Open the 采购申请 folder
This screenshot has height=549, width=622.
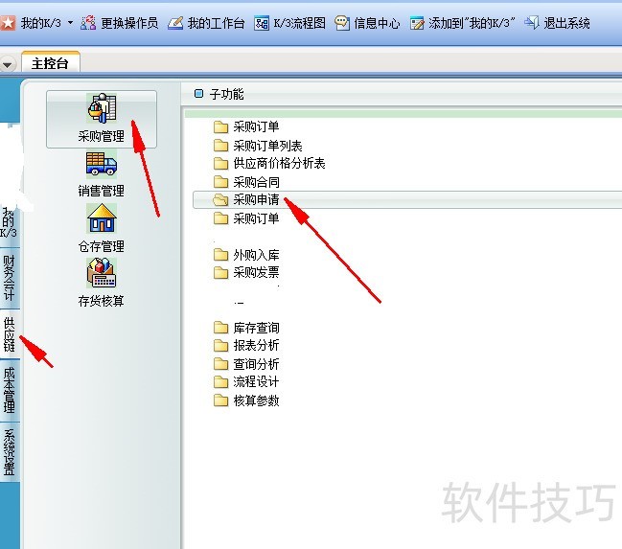point(255,199)
